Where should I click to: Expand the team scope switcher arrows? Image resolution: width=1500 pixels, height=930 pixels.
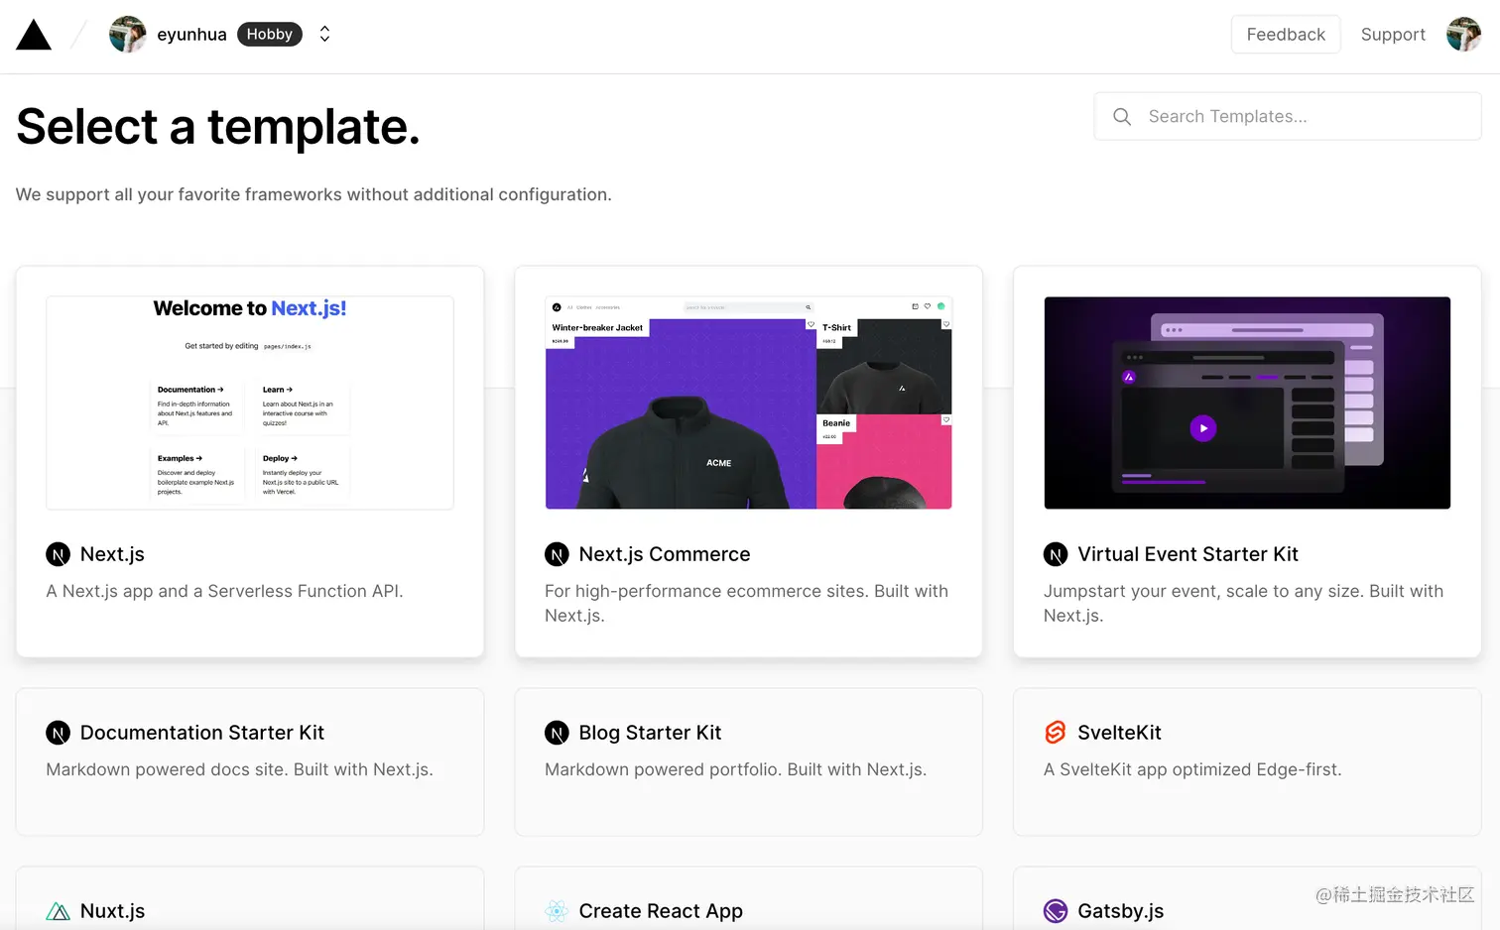point(324,34)
